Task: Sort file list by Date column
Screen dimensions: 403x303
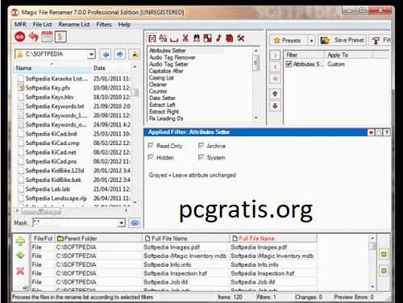Action: [x=111, y=68]
